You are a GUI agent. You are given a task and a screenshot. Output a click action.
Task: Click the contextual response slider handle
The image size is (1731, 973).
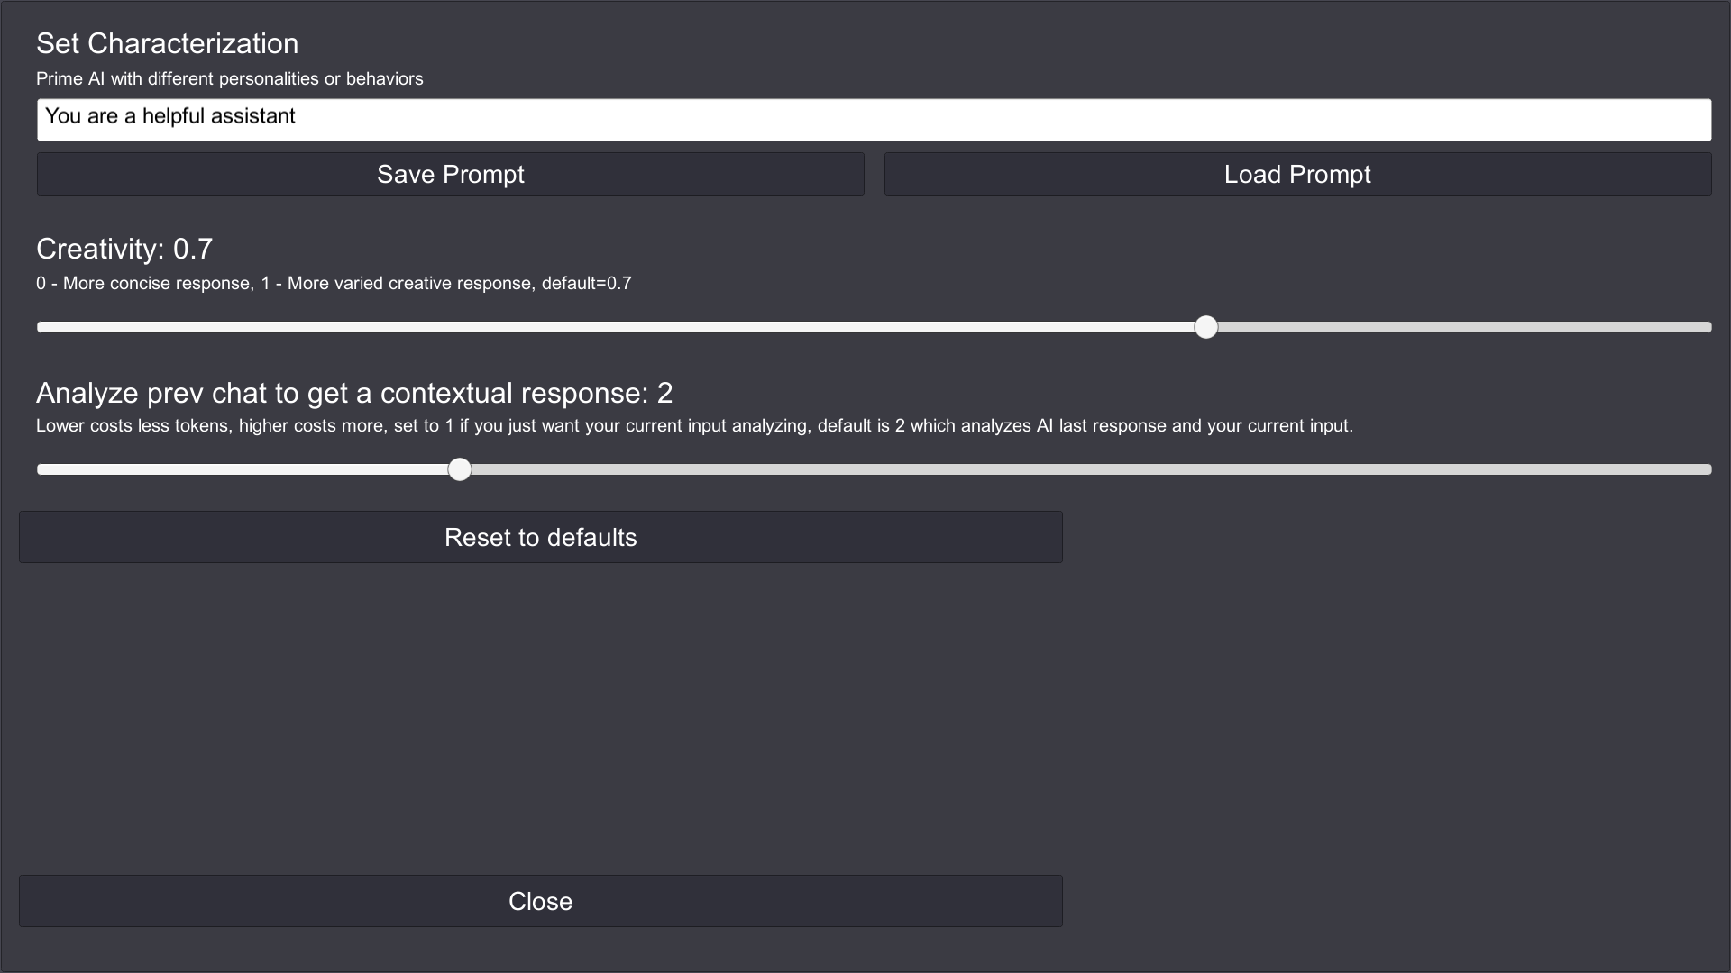[460, 469]
